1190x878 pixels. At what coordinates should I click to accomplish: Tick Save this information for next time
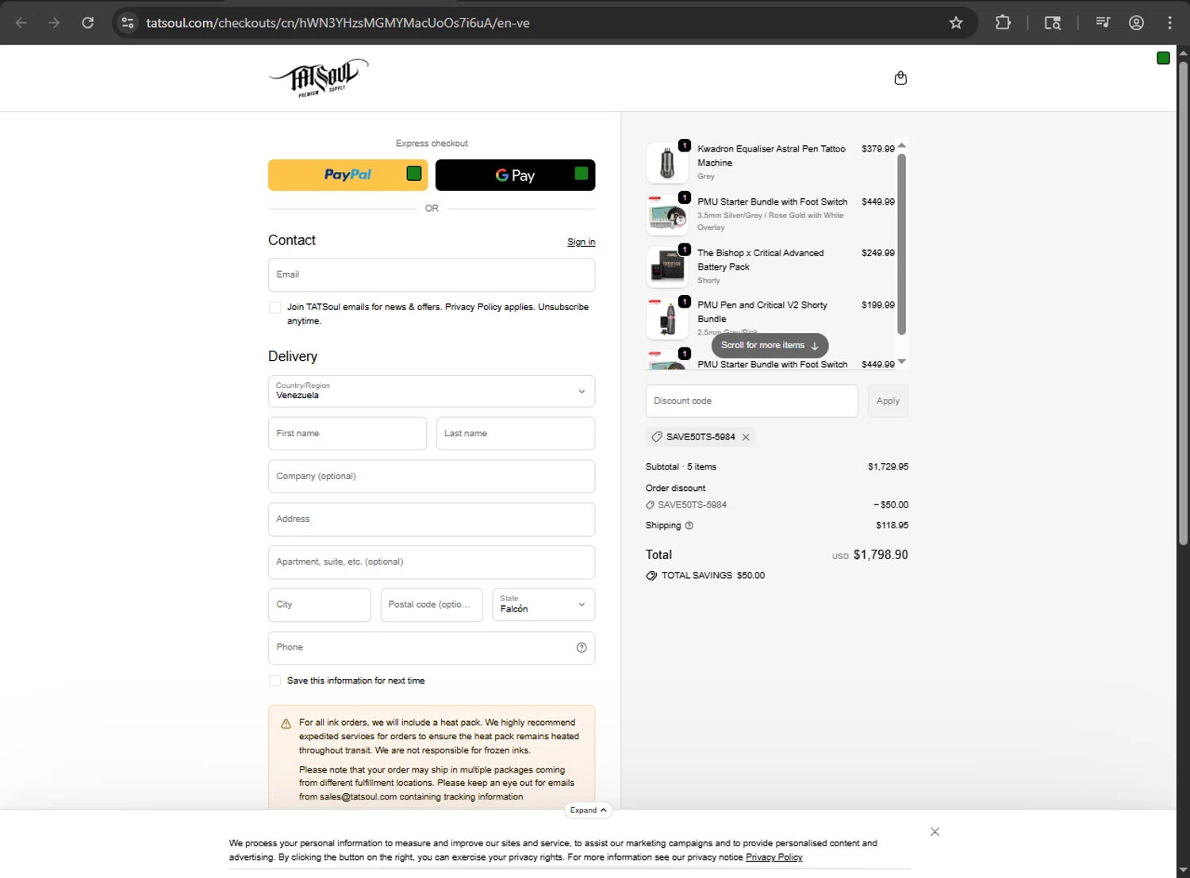275,681
